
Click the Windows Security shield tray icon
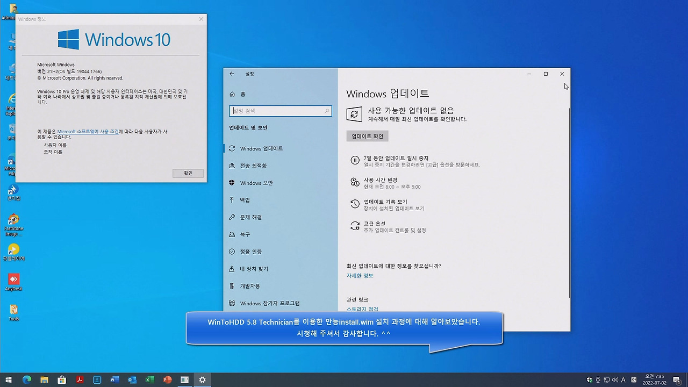coord(590,380)
